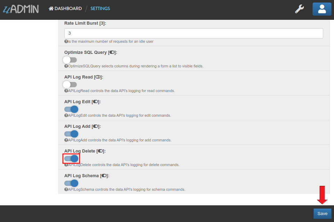Click help icon beside APILogSchema description
Viewport: 334px width, 222px height.
click(66, 189)
